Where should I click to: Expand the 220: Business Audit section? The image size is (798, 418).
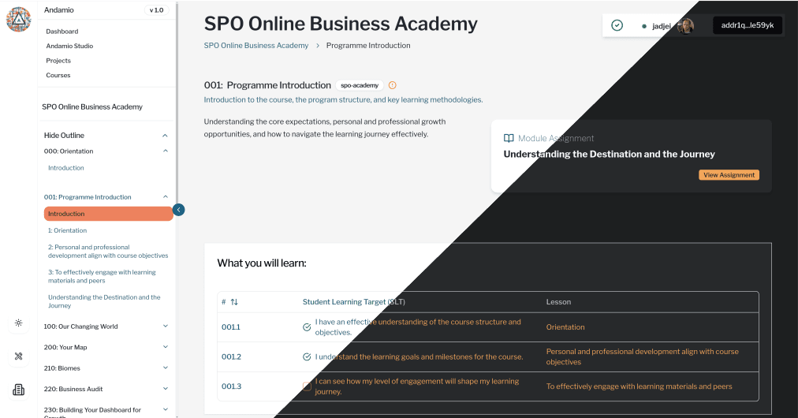[x=166, y=389]
